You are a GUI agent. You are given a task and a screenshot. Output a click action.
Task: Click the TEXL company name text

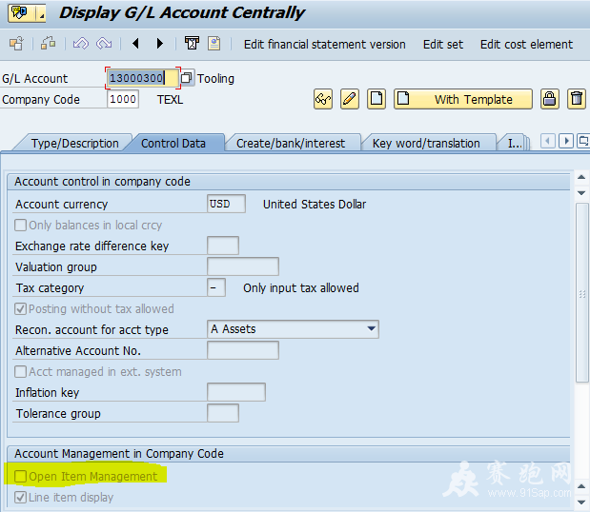(x=170, y=100)
